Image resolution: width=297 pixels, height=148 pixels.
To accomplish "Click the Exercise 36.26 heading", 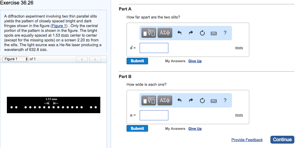I will [17, 3].
